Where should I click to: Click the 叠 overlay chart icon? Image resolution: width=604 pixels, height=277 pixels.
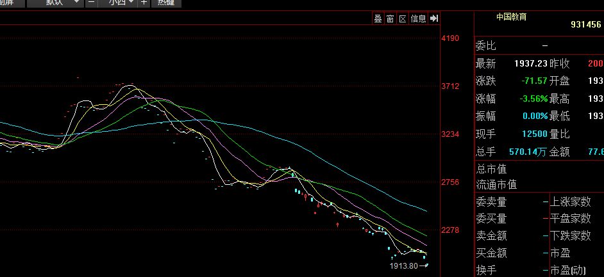(x=378, y=19)
